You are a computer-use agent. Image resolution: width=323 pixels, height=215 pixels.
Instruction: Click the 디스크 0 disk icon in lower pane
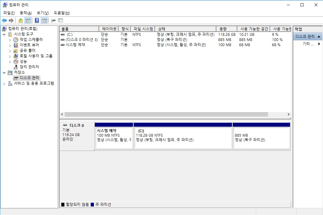tap(65, 125)
